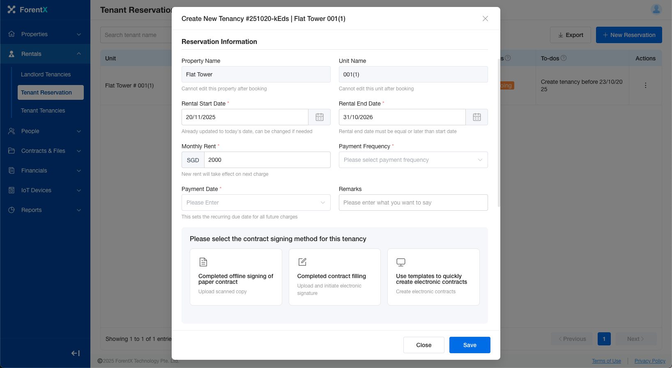Image resolution: width=672 pixels, height=368 pixels.
Task: Click the ForentX logo icon
Action: click(12, 9)
